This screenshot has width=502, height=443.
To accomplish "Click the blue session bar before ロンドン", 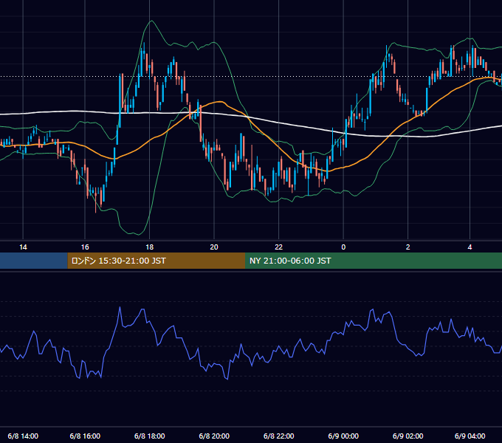I will click(x=34, y=261).
